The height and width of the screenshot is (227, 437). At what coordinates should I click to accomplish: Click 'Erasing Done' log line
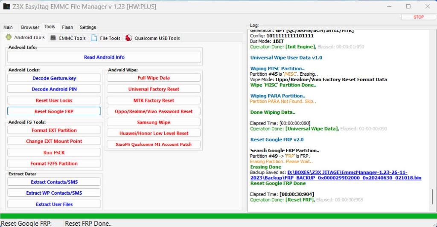pyautogui.click(x=265, y=167)
